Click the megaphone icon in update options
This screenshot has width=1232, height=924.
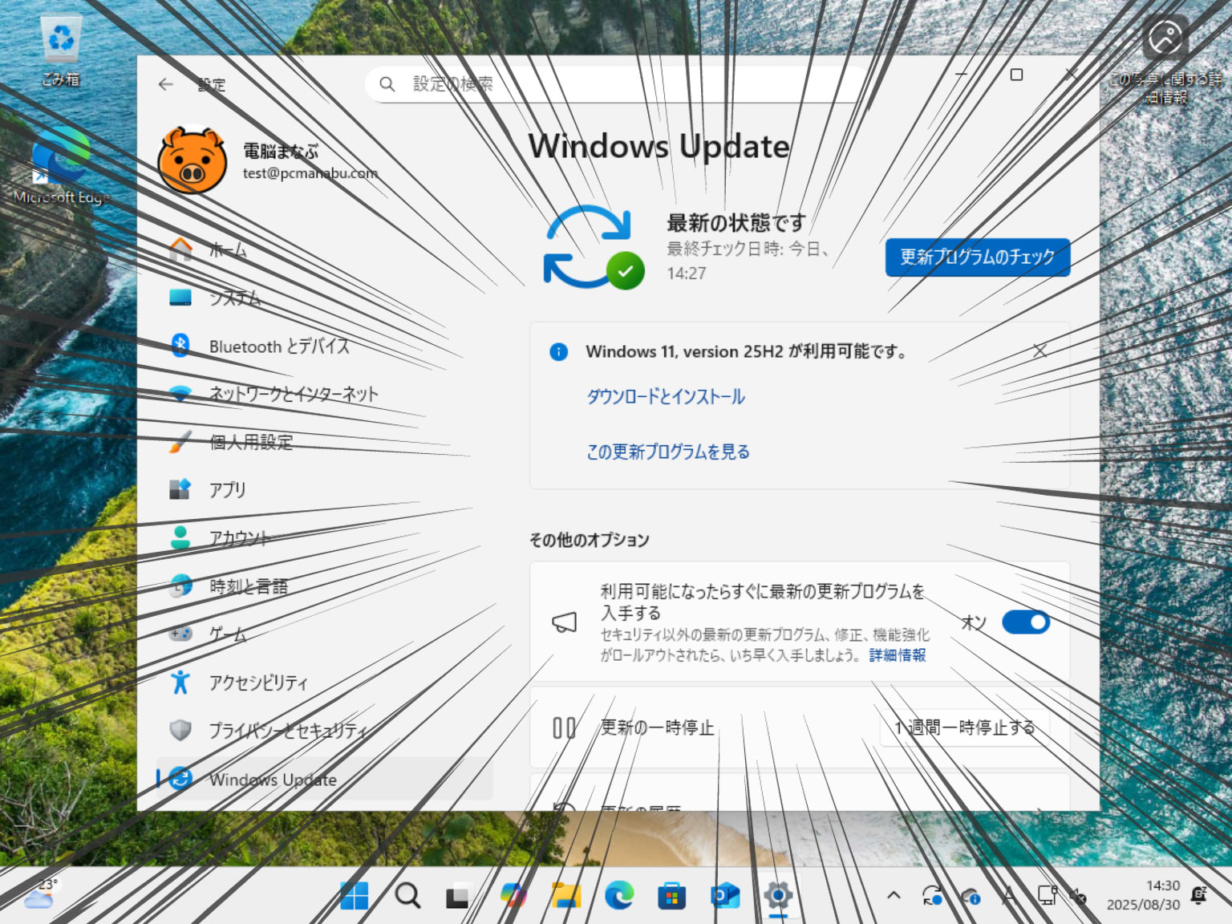point(565,622)
